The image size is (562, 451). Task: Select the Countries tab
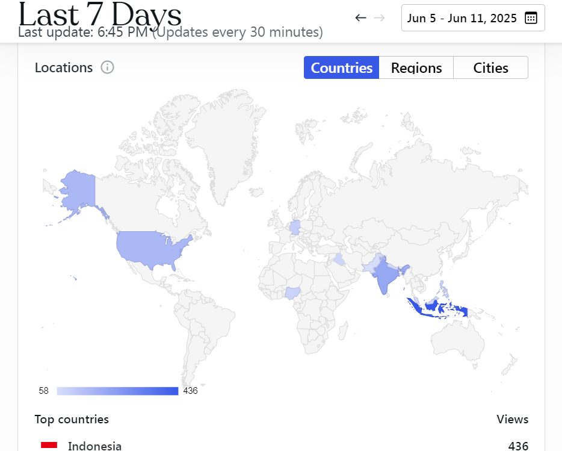pos(342,68)
